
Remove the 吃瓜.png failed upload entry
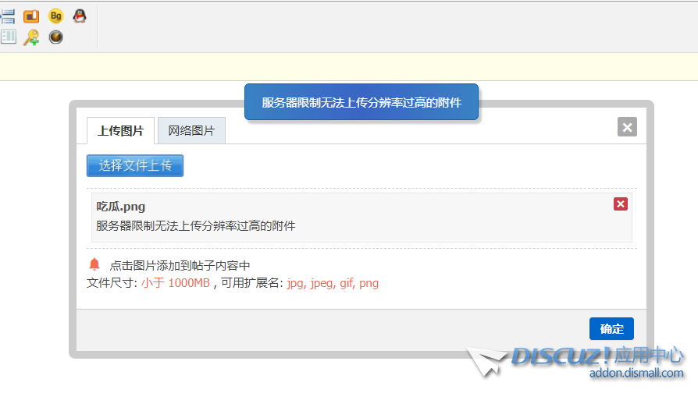coord(621,204)
